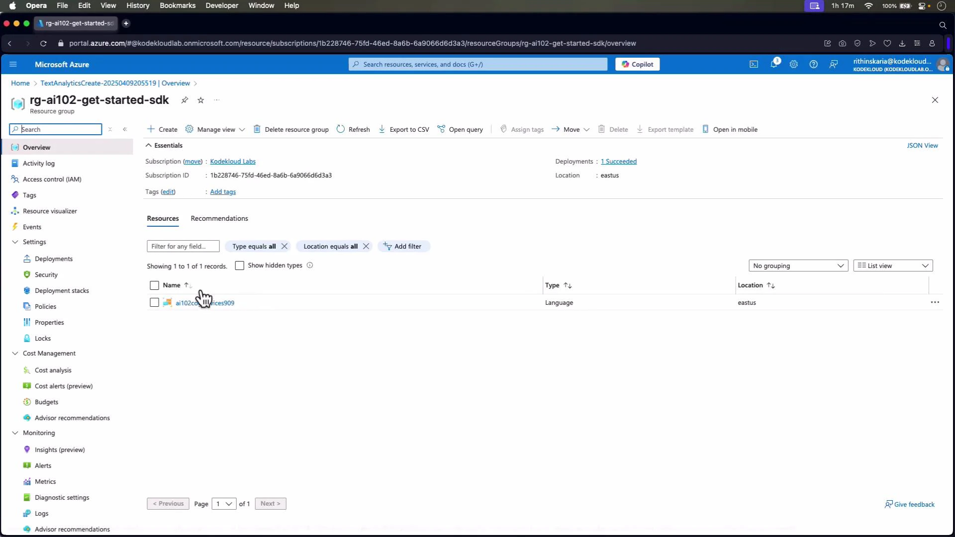The image size is (955, 537).
Task: Switch to the Recommendations tab
Action: tap(219, 218)
